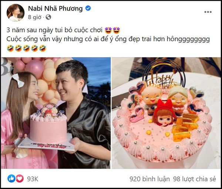Click the Happy Birthday cake topper in photo
Viewport: 222px width, 189px height.
[x=164, y=75]
